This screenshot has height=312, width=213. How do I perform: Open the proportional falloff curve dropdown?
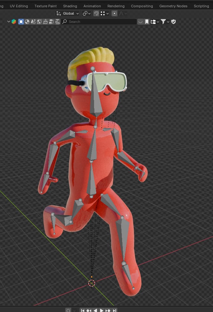[x=123, y=13]
